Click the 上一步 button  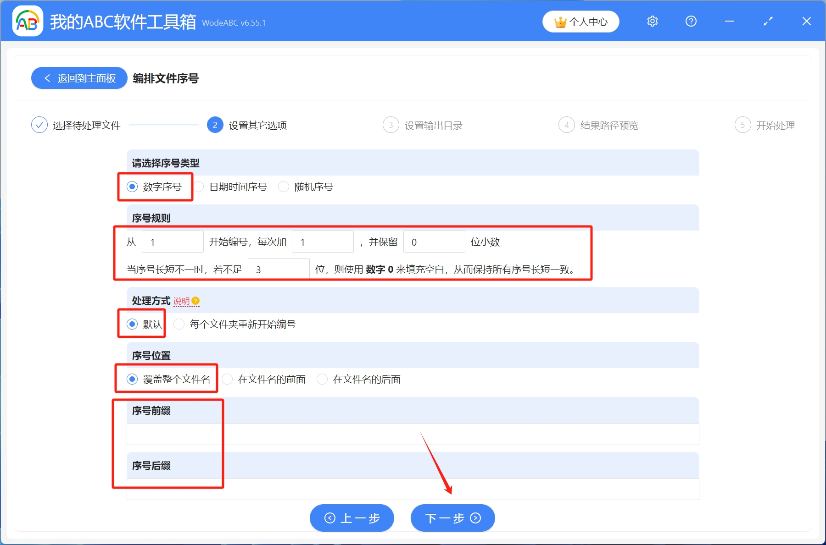click(x=352, y=518)
